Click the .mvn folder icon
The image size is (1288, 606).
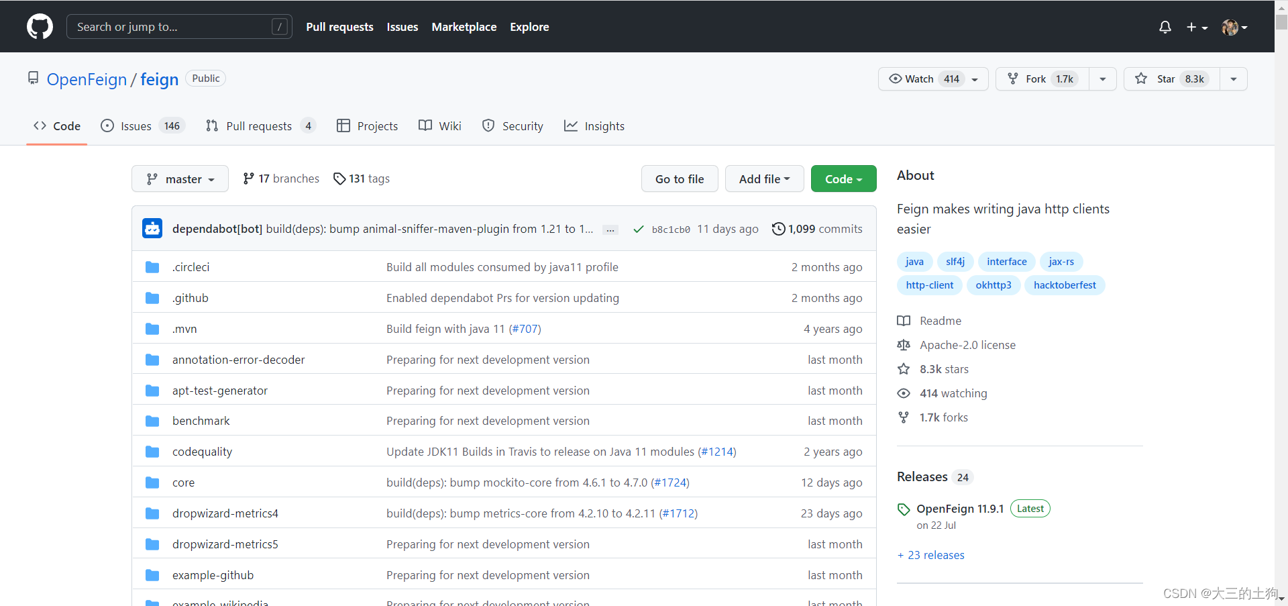tap(152, 329)
